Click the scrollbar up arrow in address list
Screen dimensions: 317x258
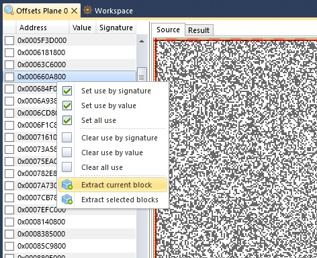tap(142, 41)
